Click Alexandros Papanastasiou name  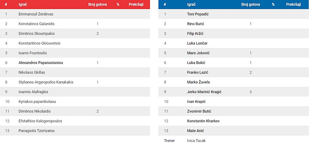pyautogui.click(x=41, y=63)
